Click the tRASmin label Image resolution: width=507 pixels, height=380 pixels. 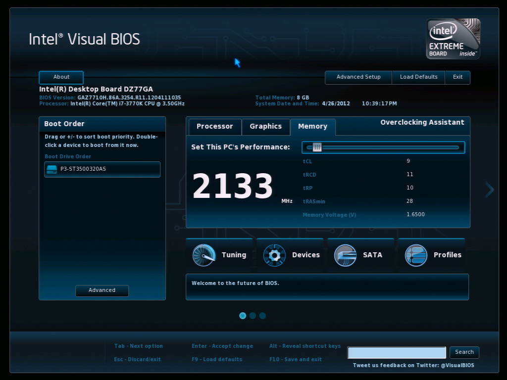pyautogui.click(x=314, y=202)
